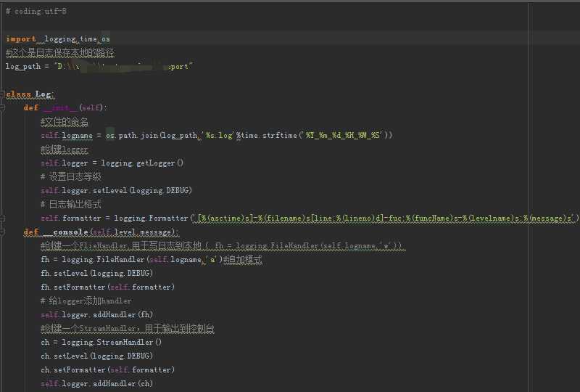Click the comment '#追加模式'

(243, 260)
